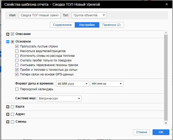Image resolution: width=173 pixels, height=140 pixels.
Task: Expand the Описание section plus icon
Action: tap(8, 34)
